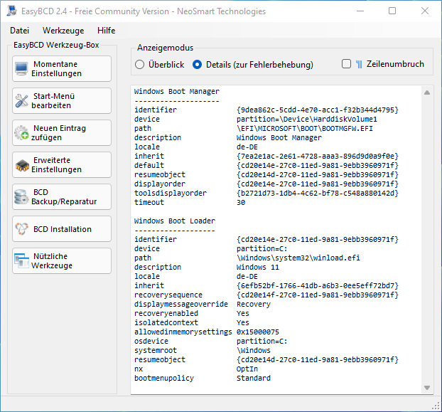Viewport: 442px width, 412px height.
Task: Click the toolsdisplayorder GUID {b2721d73-...}
Action: (x=318, y=193)
